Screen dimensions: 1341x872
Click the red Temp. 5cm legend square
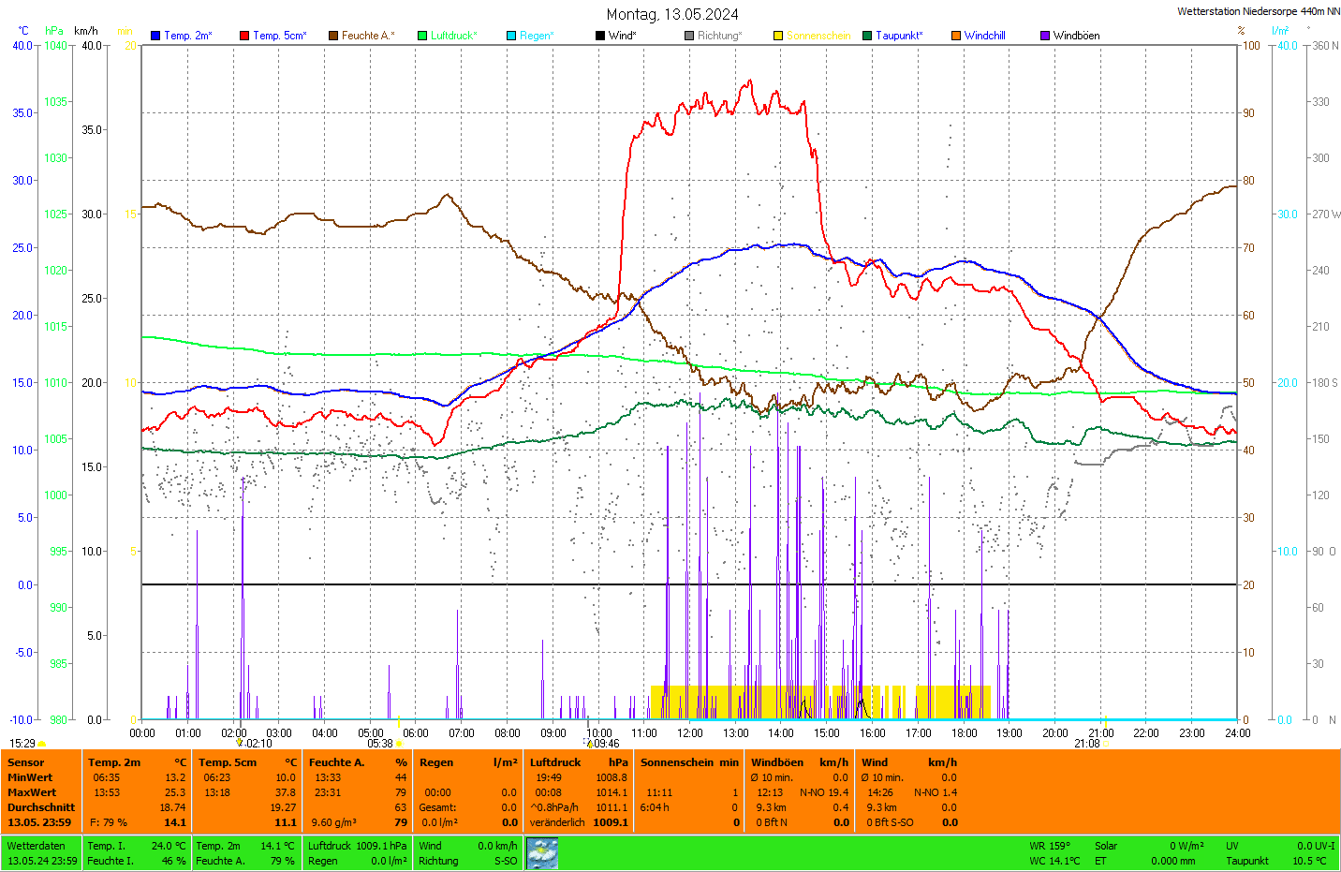244,36
